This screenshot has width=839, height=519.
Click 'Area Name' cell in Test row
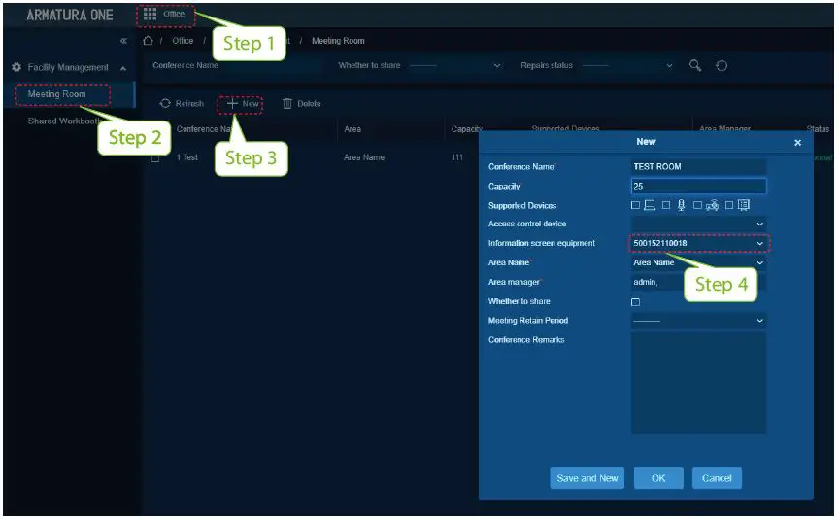click(364, 157)
